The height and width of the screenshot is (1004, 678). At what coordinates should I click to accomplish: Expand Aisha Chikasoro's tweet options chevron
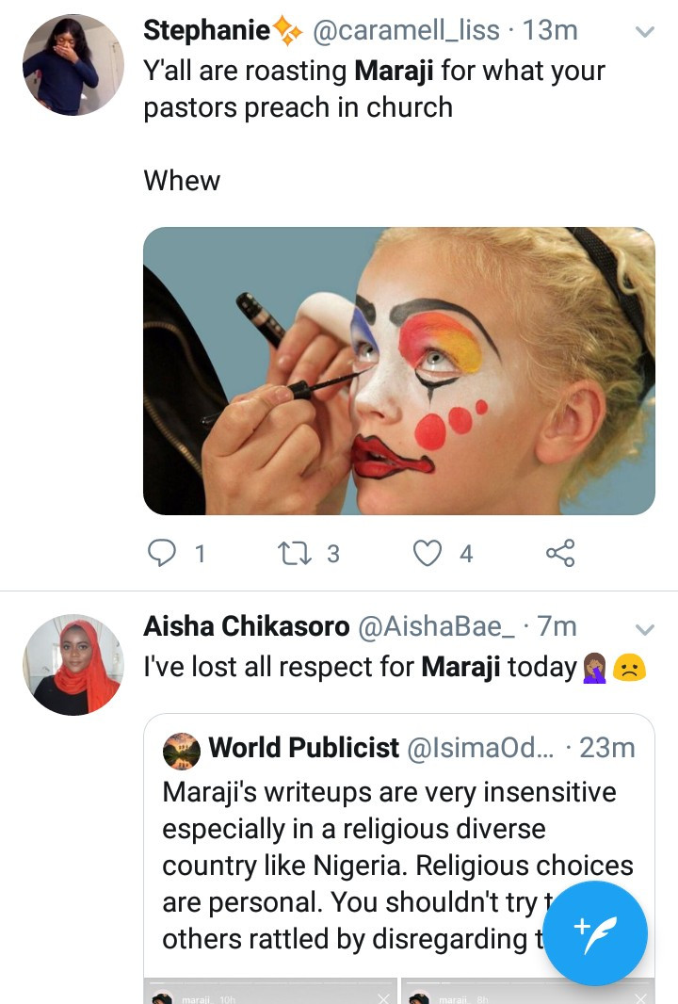coord(645,628)
